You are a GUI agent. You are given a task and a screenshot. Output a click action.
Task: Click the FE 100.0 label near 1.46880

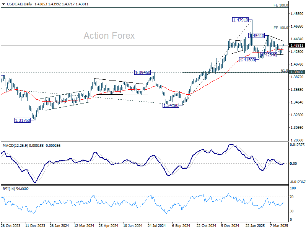coord(281,28)
